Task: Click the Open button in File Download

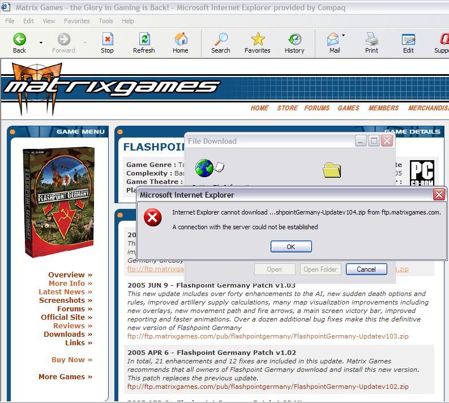Action: click(274, 269)
